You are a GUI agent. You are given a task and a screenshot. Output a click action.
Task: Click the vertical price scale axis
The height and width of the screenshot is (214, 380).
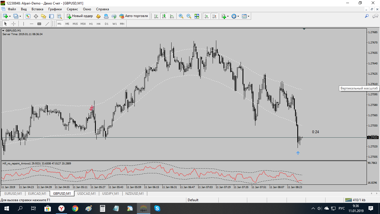point(373,94)
